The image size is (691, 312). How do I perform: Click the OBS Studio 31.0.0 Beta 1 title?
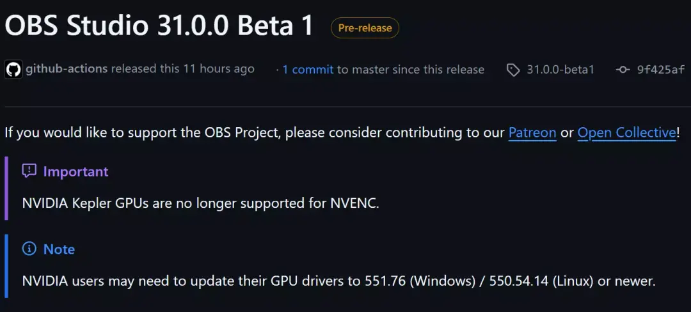tap(159, 26)
